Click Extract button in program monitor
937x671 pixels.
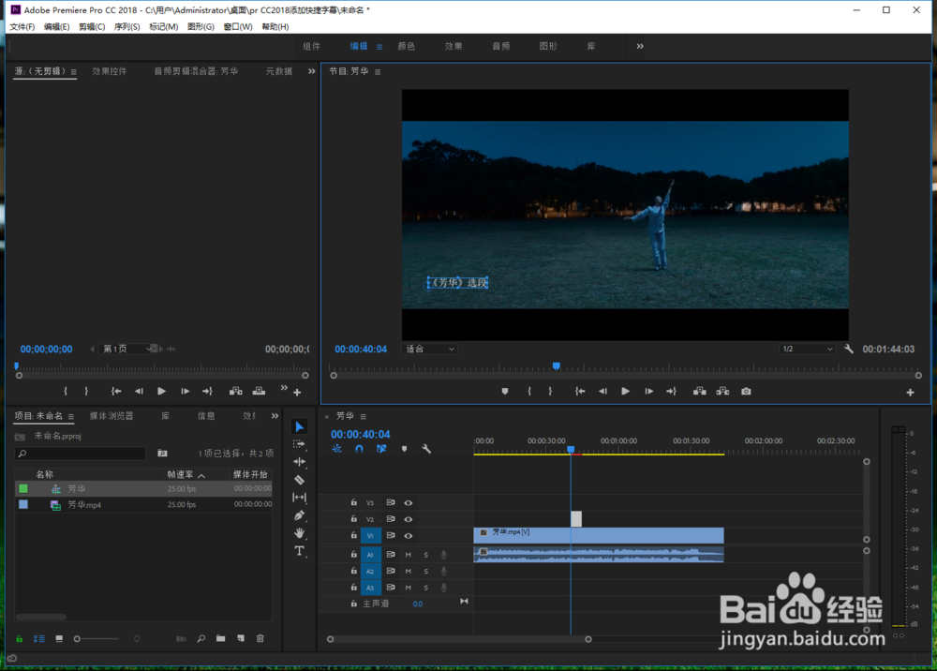tap(723, 392)
